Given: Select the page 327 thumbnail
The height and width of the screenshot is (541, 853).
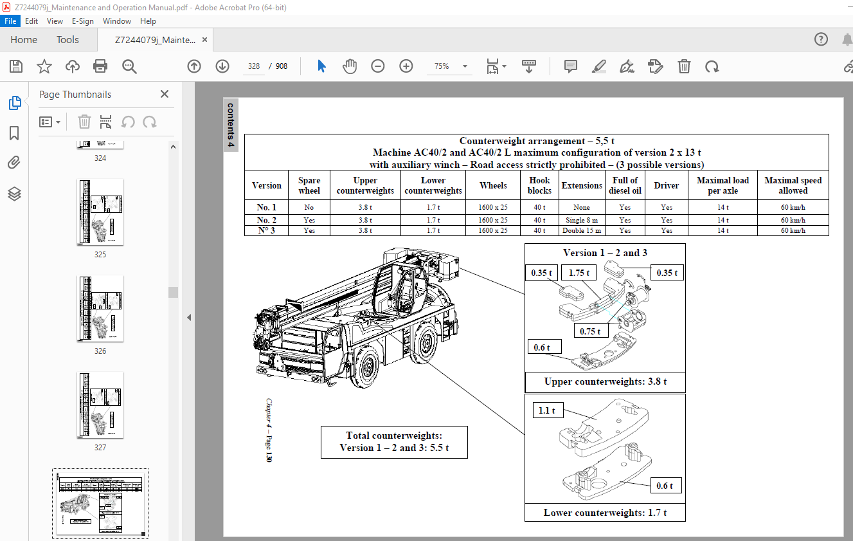Looking at the screenshot, I should (x=100, y=405).
